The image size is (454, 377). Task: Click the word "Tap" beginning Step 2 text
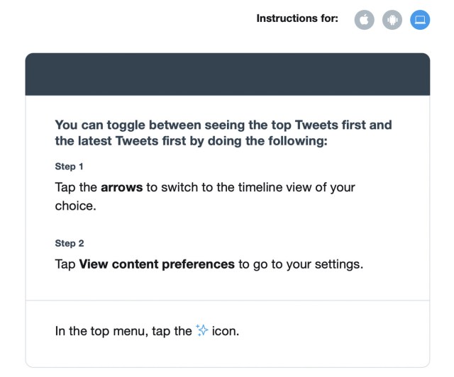pos(65,264)
